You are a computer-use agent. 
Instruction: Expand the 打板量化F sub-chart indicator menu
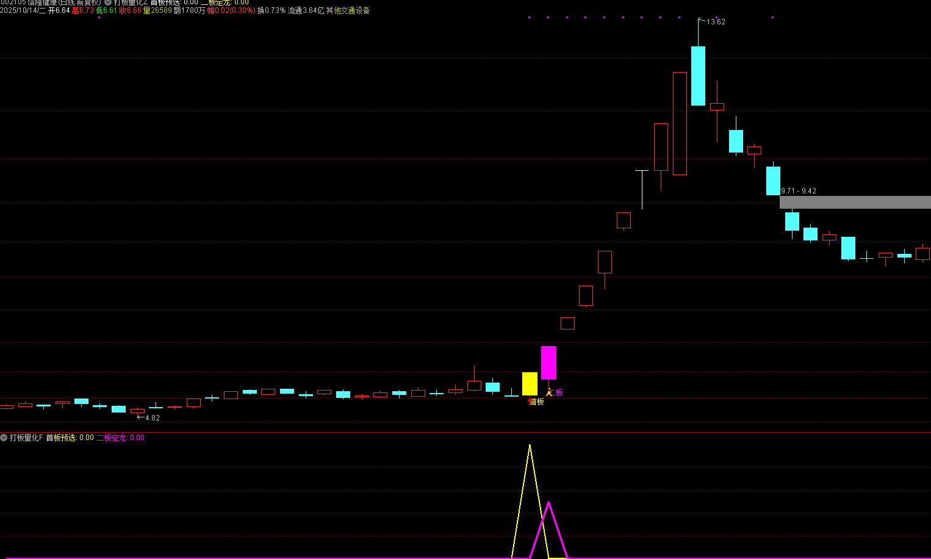click(x=4, y=438)
